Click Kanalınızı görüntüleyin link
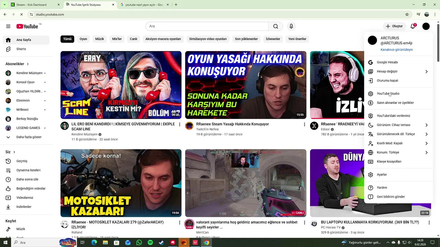The width and height of the screenshot is (440, 247). 397,50
